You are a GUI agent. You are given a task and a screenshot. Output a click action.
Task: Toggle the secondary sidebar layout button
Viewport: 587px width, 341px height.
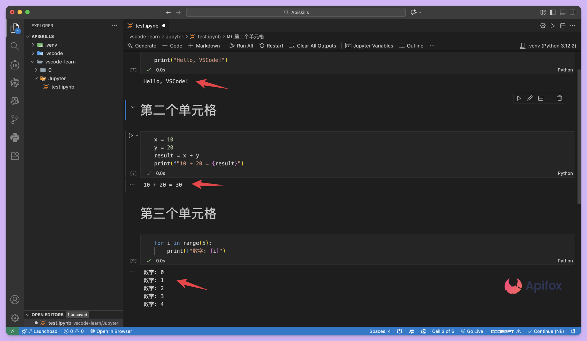tap(572, 12)
